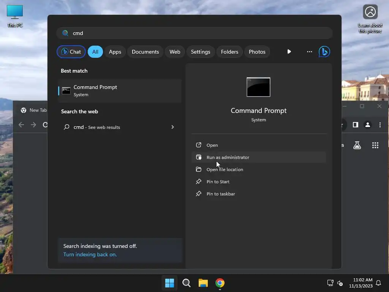The width and height of the screenshot is (389, 292).
Task: Open muted volume tray icon
Action: 340,283
